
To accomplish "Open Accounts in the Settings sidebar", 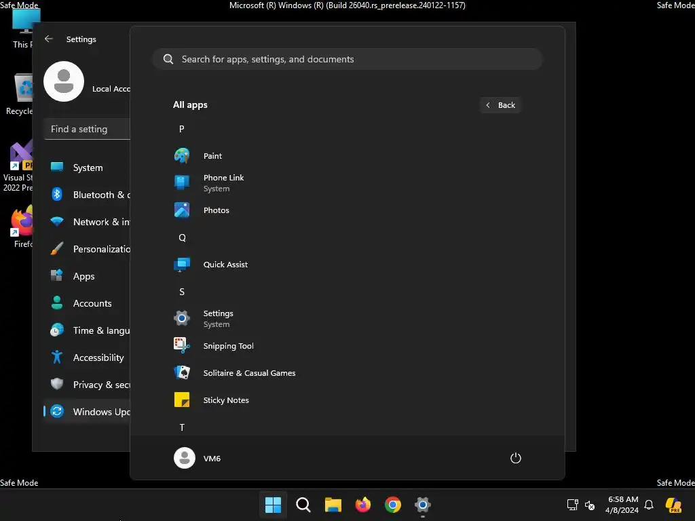I will 87,303.
